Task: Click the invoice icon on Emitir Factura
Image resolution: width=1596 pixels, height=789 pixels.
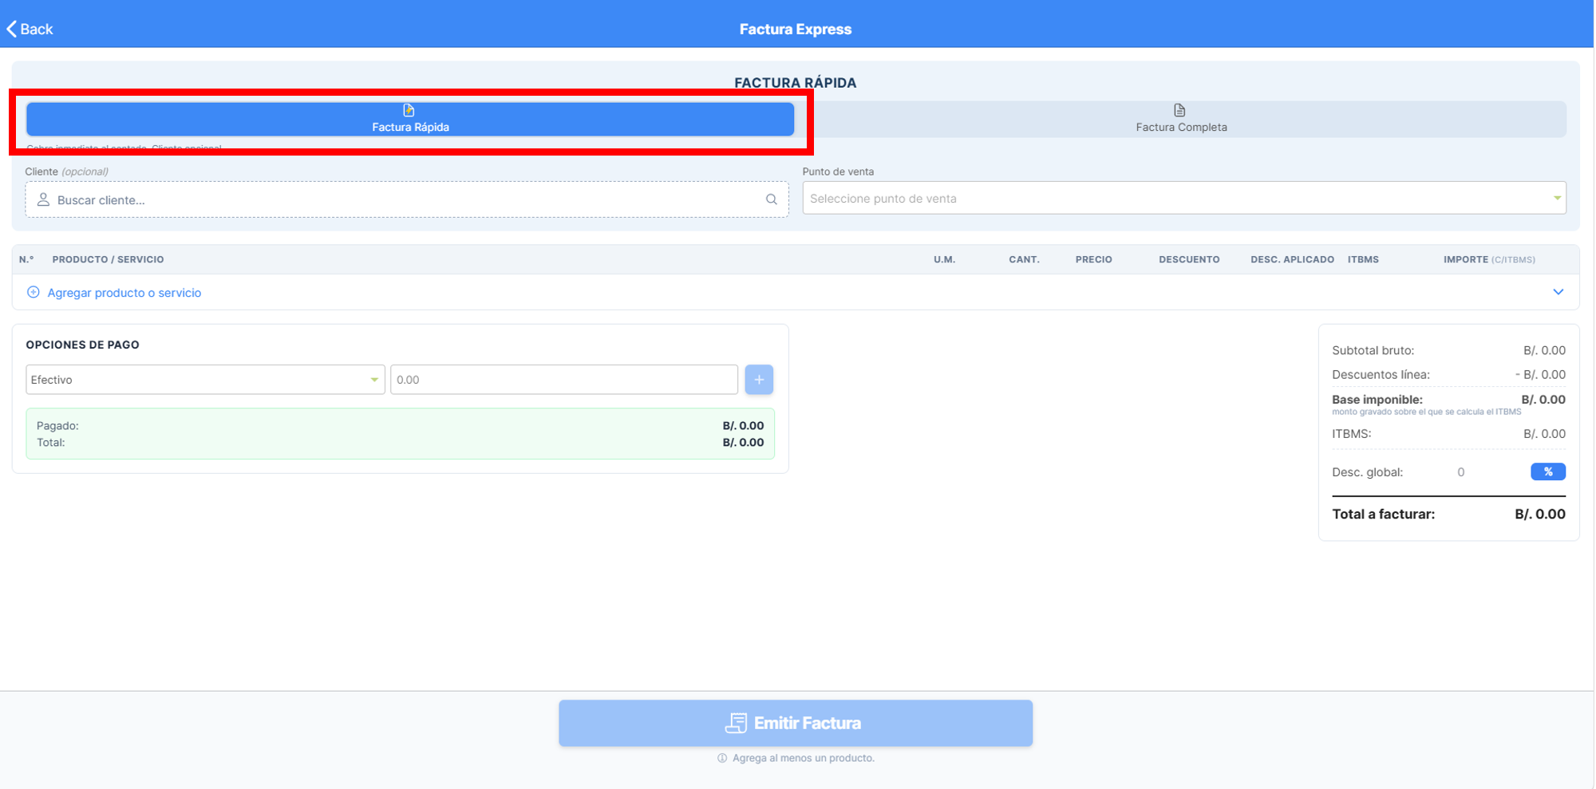Action: tap(736, 723)
